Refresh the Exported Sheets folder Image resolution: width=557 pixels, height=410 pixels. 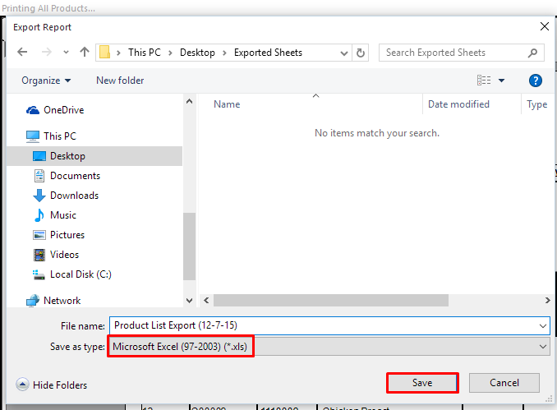tap(361, 53)
